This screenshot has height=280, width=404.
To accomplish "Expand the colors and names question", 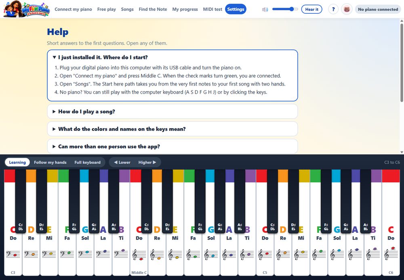I will (173, 129).
